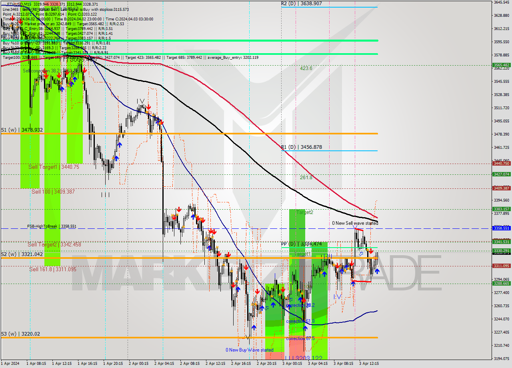Click the 'Time B:2024.04.02 23:00:00' info line
Viewport: 512px width, 368px height.
tap(78, 19)
